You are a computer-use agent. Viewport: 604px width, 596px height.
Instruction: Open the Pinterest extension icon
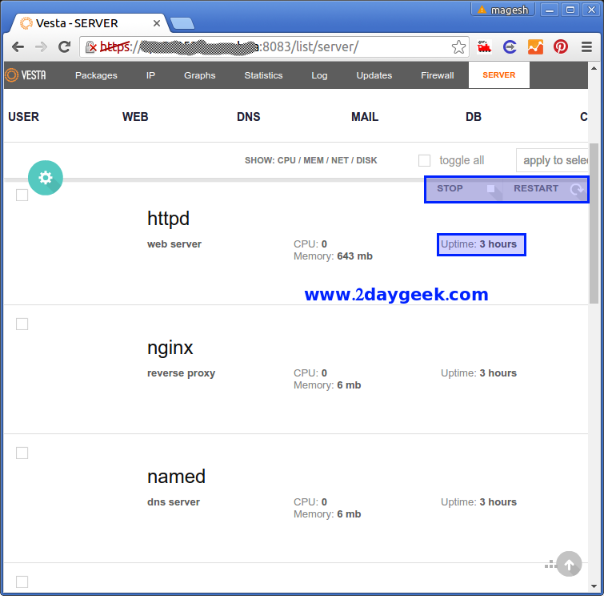[561, 46]
